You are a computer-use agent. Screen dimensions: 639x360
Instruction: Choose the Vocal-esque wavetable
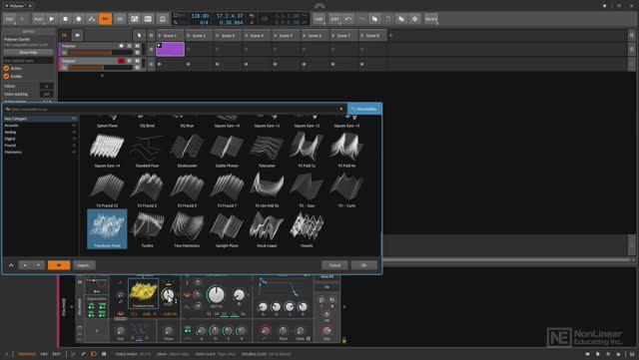[x=267, y=229]
